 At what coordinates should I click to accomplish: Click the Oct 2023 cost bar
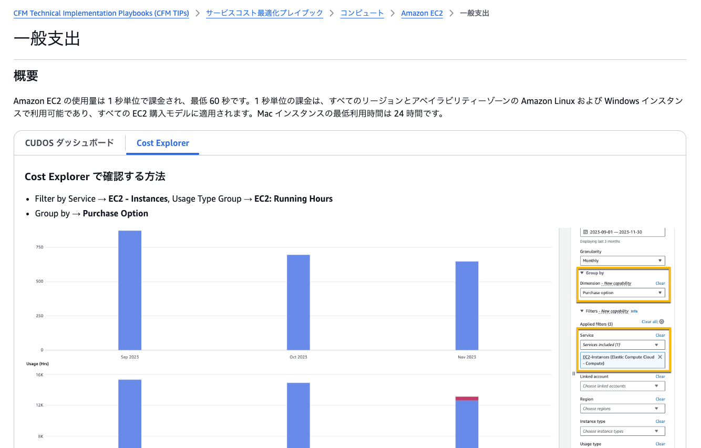tap(298, 303)
